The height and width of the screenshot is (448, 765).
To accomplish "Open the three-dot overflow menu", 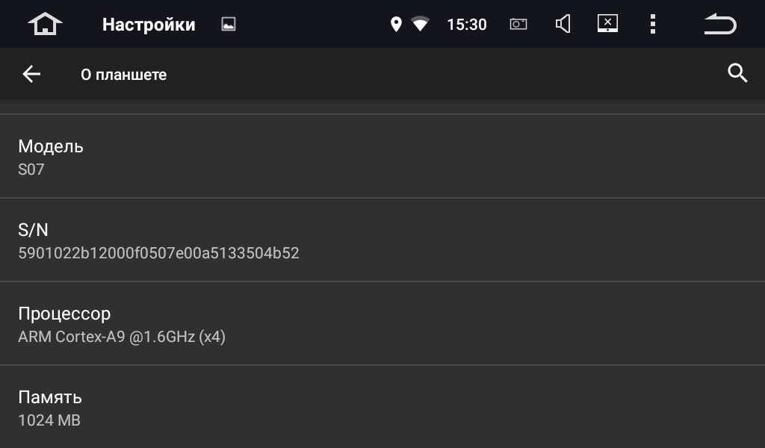I will 653,24.
